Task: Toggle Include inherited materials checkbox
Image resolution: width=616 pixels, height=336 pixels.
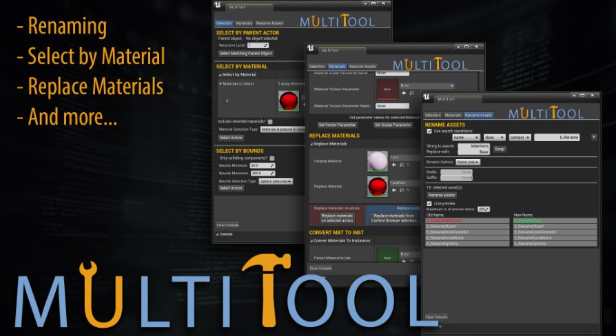Action: (270, 122)
